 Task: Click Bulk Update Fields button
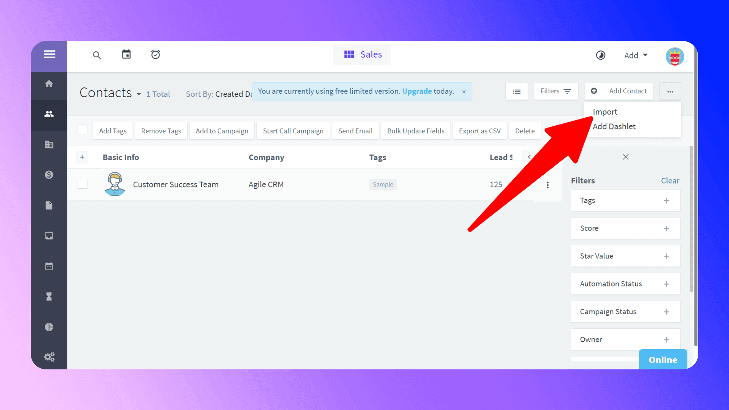pos(416,131)
